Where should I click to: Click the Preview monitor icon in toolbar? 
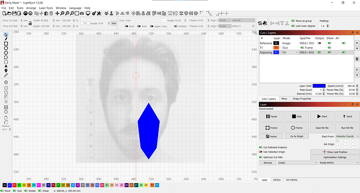(88, 14)
